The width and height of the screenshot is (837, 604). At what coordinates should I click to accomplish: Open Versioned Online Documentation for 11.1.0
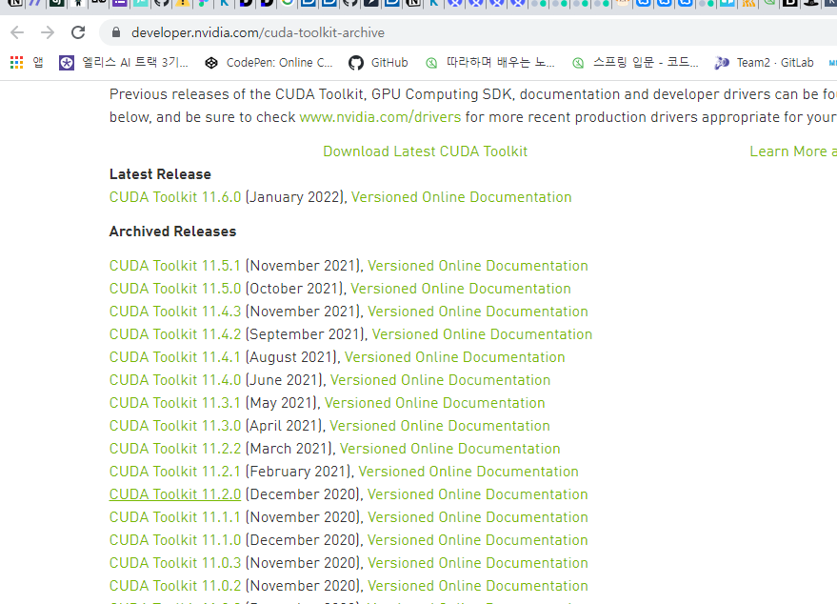pyautogui.click(x=478, y=540)
